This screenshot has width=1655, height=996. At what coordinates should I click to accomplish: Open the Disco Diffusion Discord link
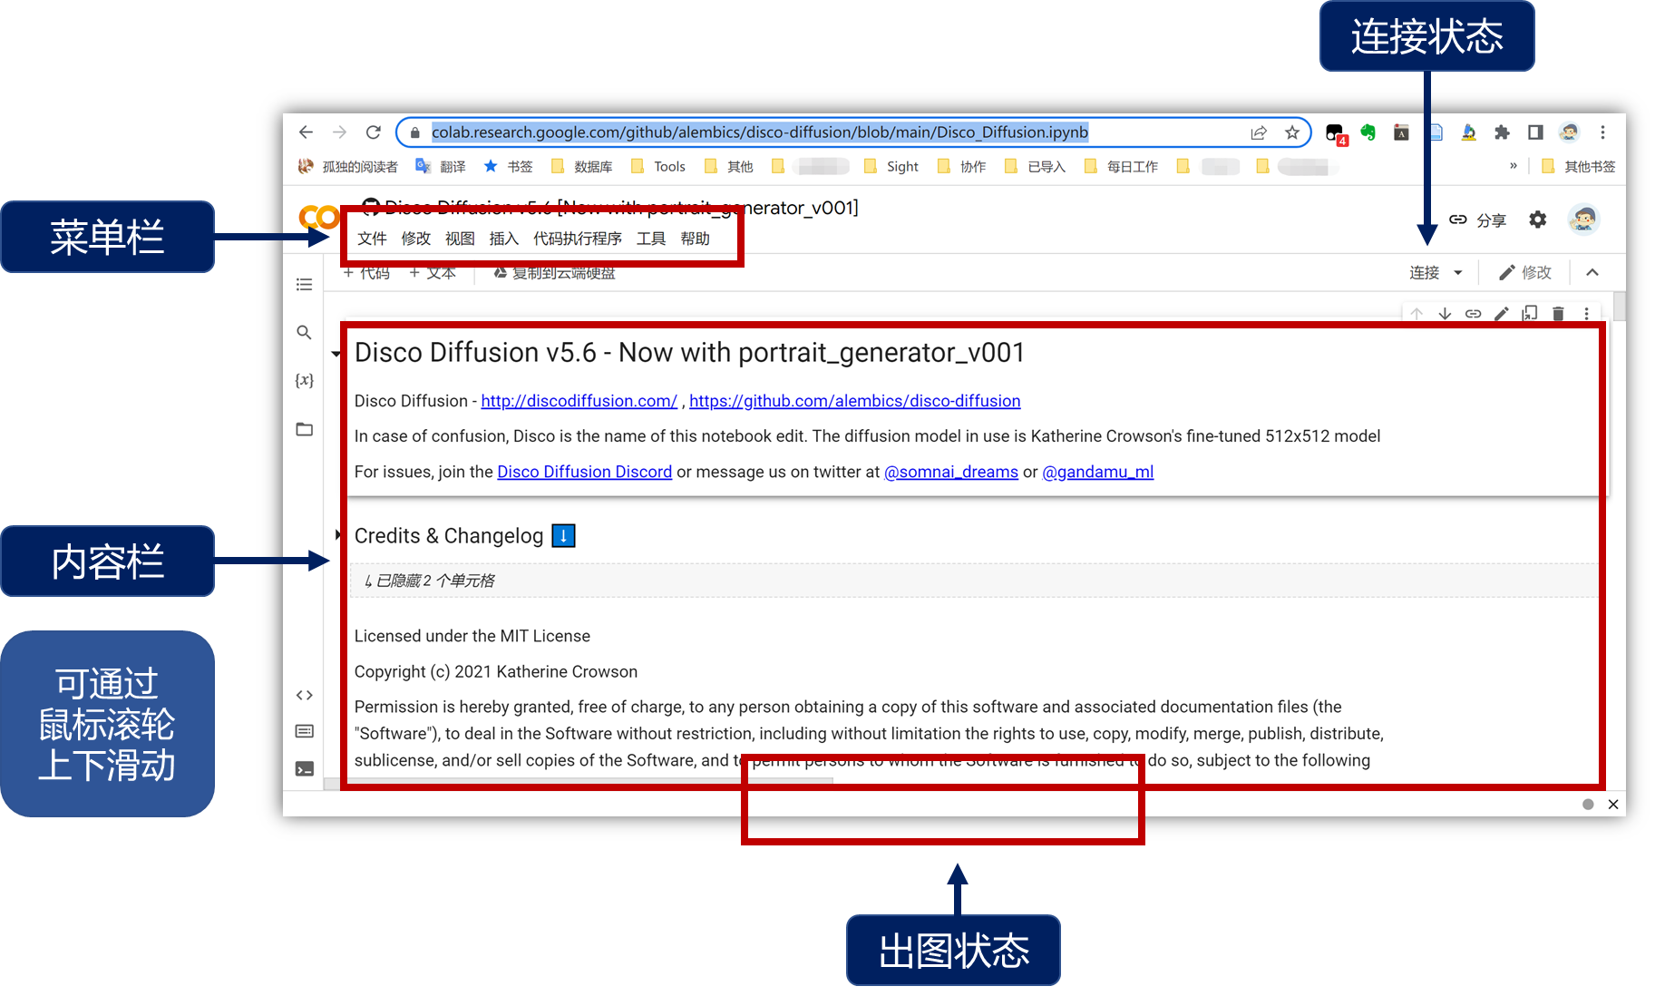click(585, 472)
